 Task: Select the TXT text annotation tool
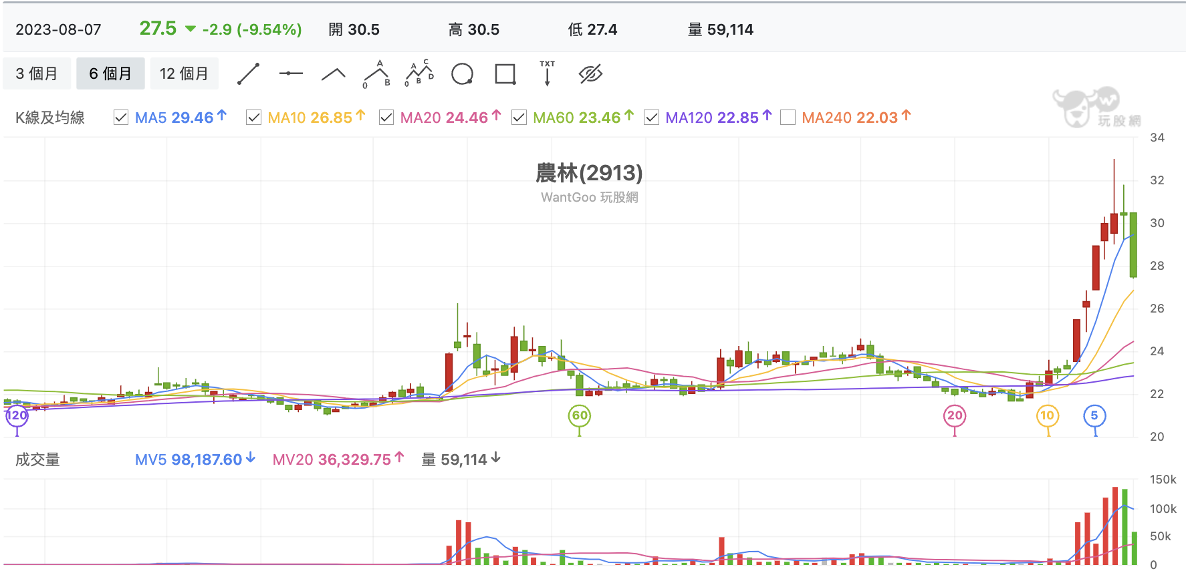[548, 73]
